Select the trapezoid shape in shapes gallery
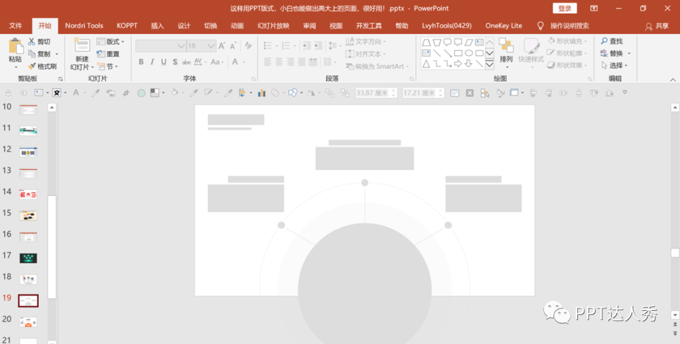Screen dimensions: 680x344 [426, 42]
